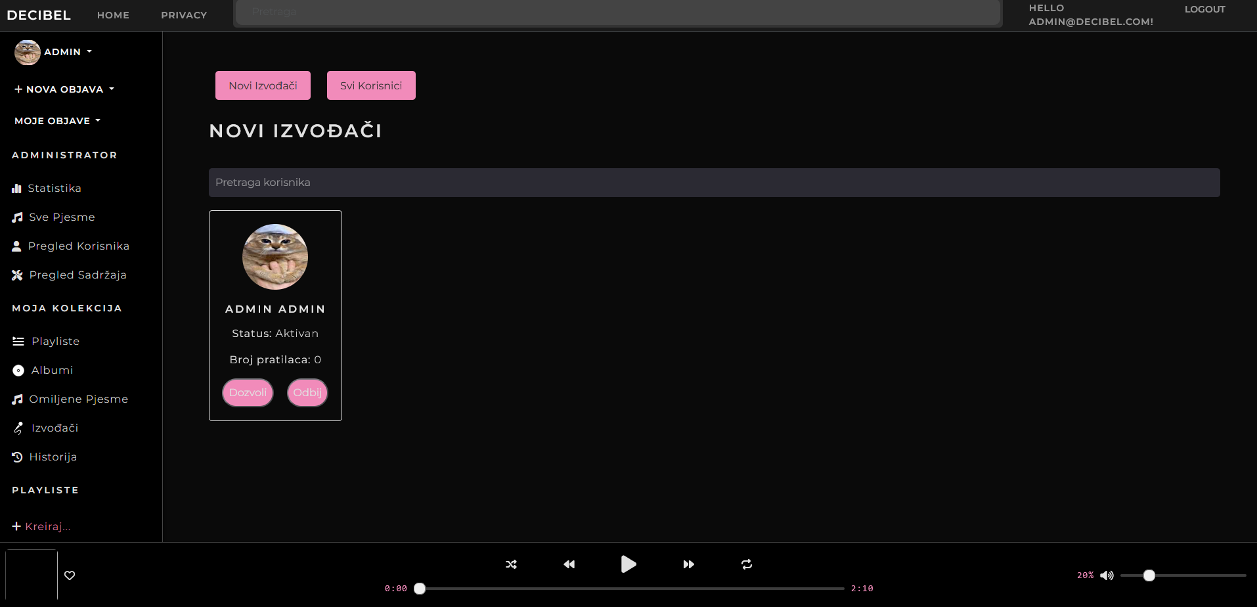The image size is (1257, 607).
Task: Expand the Moje Objave dropdown
Action: point(58,121)
